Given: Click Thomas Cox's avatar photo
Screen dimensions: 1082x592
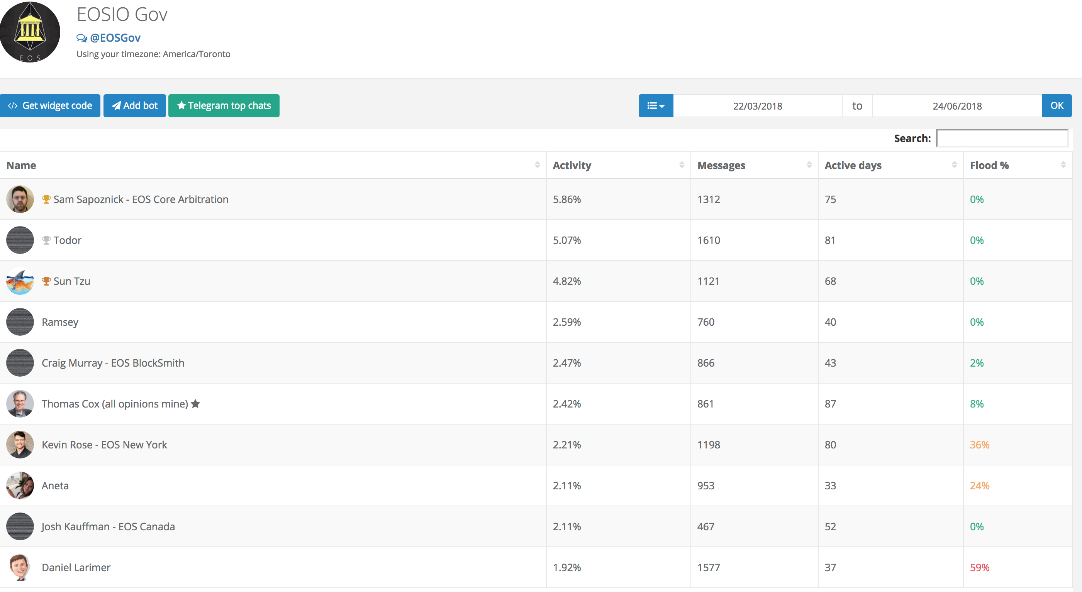Looking at the screenshot, I should pos(20,404).
